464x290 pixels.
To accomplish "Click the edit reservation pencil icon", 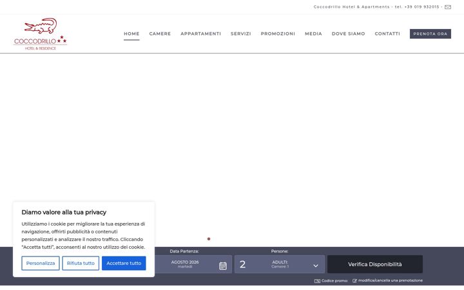I will [x=354, y=281].
